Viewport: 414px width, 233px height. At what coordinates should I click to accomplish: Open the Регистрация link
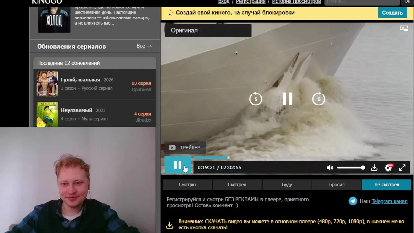251,2
